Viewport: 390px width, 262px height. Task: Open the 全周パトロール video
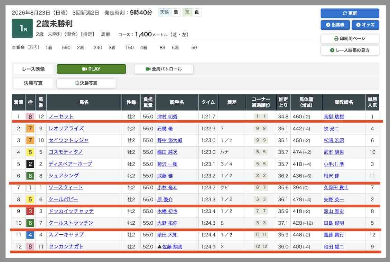(x=164, y=69)
